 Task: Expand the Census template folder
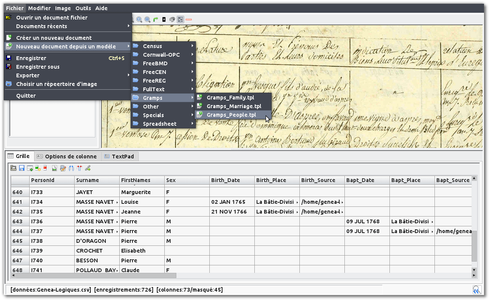pos(163,46)
